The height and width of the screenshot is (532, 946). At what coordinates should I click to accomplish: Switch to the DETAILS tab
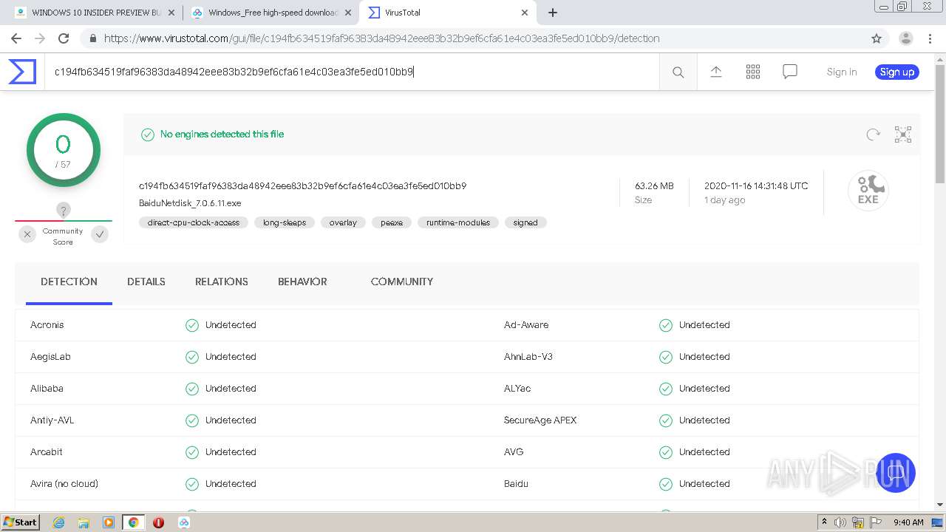pos(146,282)
